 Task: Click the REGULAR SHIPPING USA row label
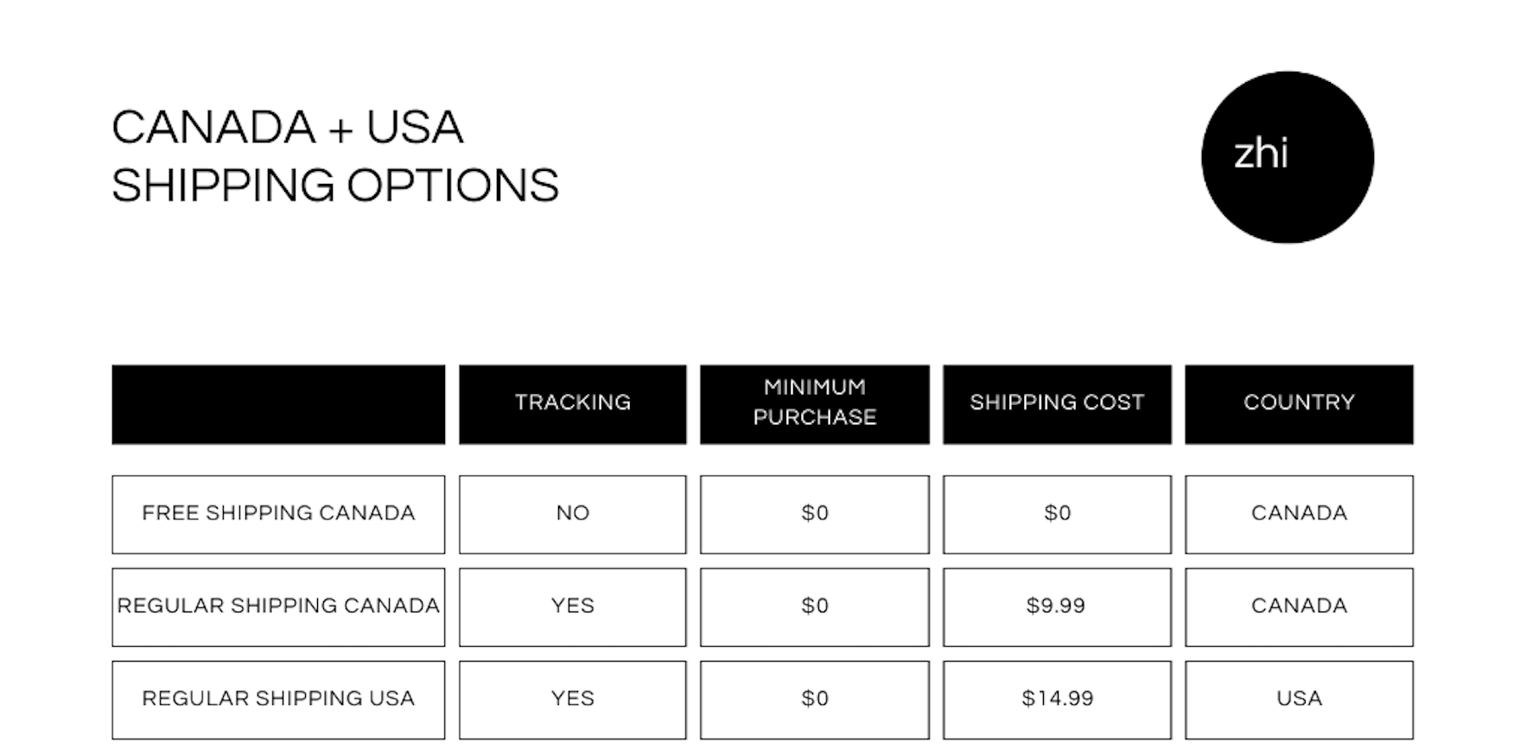(278, 699)
